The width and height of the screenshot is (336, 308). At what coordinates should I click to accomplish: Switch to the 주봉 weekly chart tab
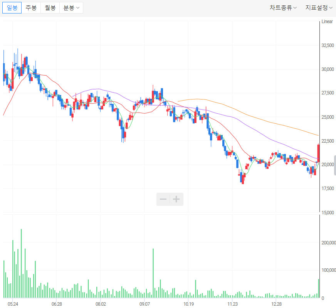click(x=31, y=8)
